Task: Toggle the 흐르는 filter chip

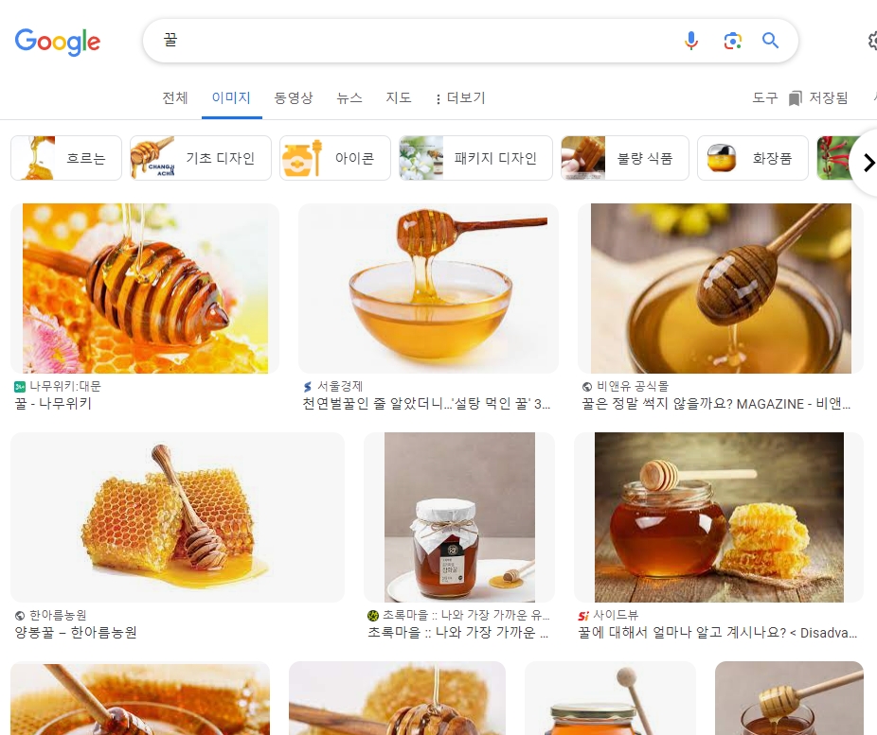Action: pyautogui.click(x=66, y=158)
